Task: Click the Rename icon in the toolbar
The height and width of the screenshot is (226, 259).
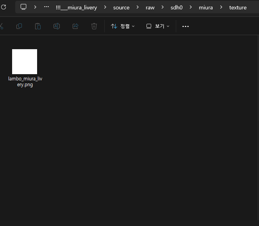Action: pyautogui.click(x=57, y=26)
